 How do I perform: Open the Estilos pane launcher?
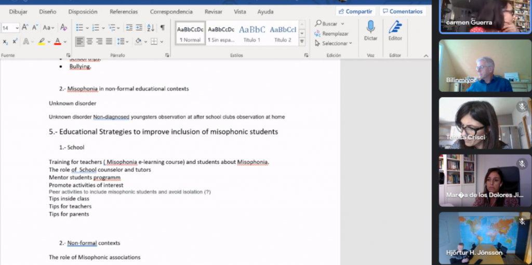[307, 55]
